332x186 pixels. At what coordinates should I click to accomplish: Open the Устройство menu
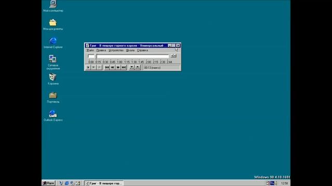click(116, 51)
